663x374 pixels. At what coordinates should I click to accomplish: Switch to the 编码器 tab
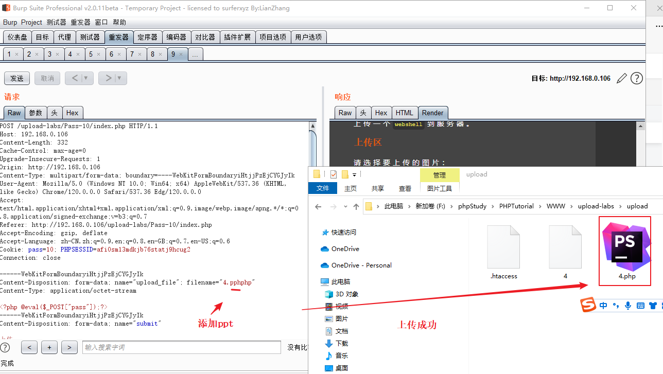pyautogui.click(x=177, y=37)
